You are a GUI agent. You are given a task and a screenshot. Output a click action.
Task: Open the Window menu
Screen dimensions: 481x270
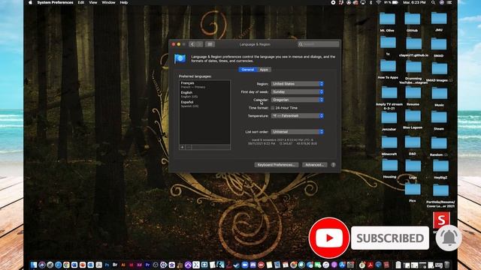pyautogui.click(x=108, y=2)
